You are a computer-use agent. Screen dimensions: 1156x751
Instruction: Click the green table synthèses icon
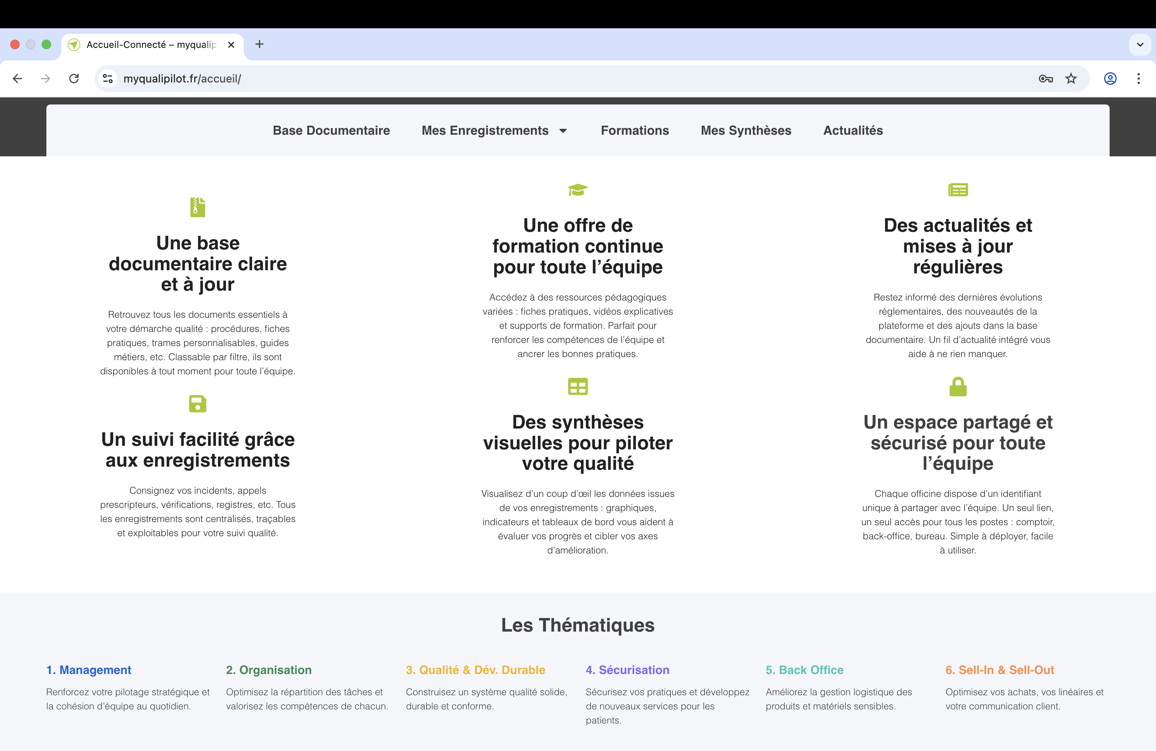578,386
